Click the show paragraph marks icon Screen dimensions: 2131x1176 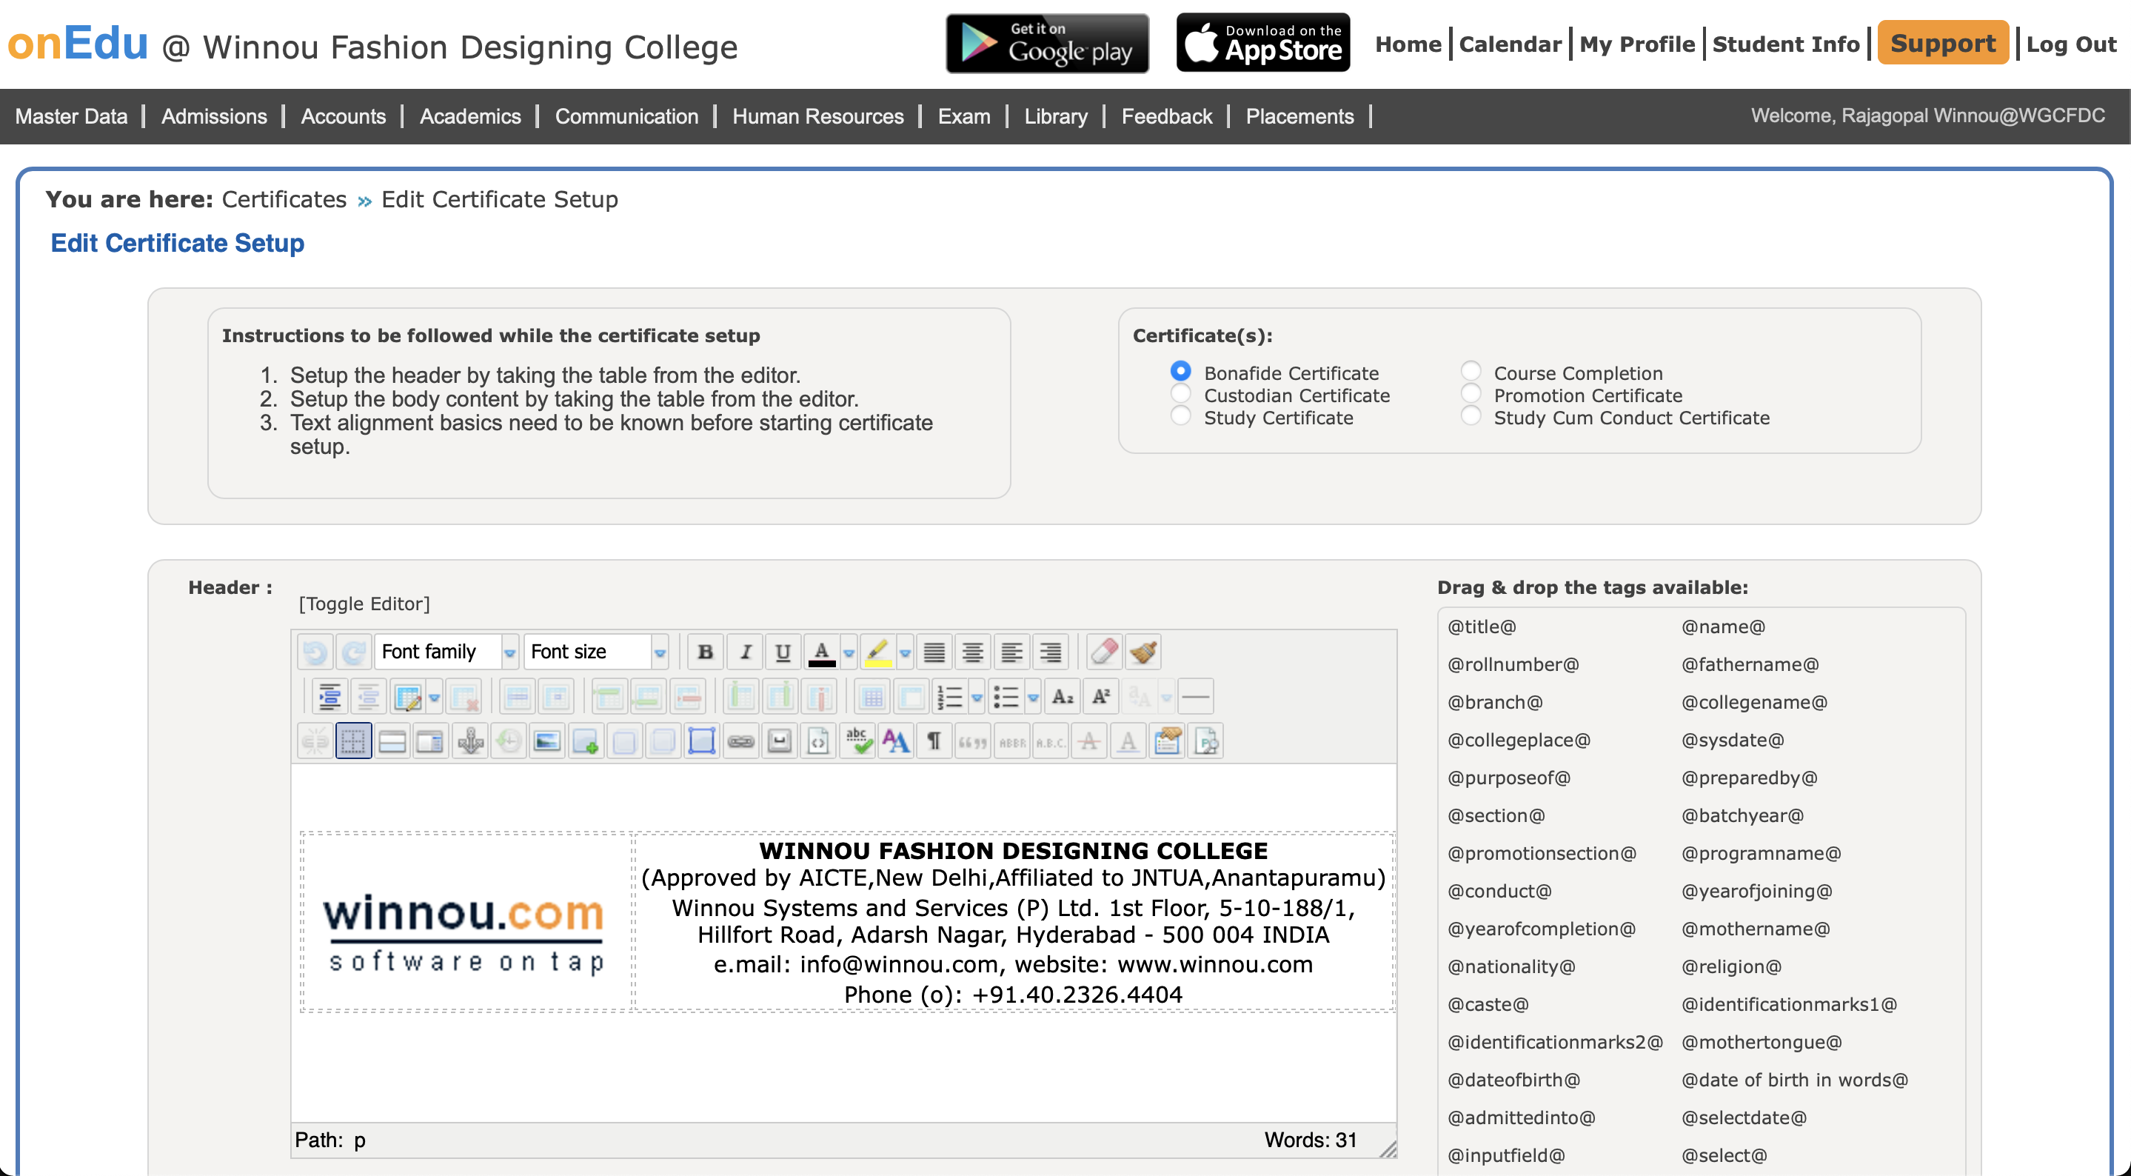point(933,741)
